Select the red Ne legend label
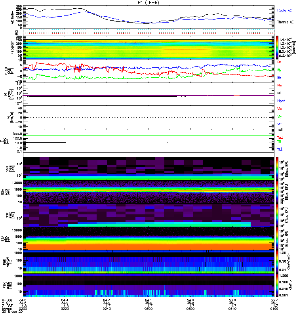 pos(280,85)
